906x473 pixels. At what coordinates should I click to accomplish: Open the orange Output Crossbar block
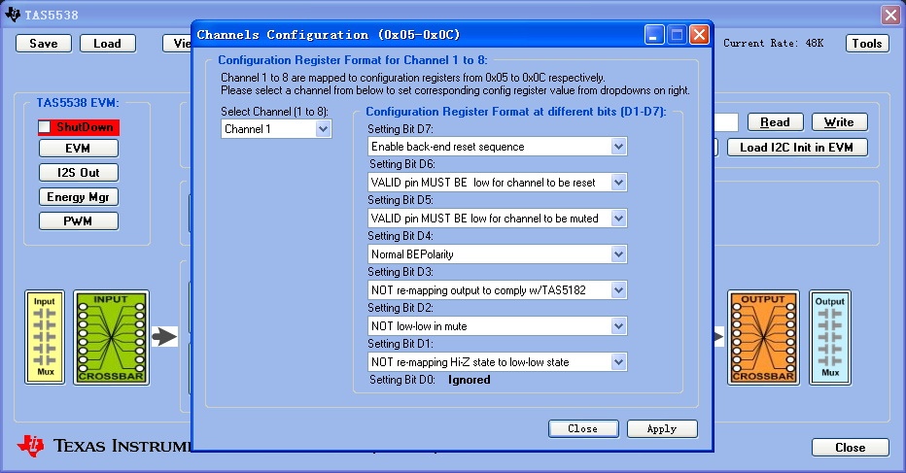tap(763, 337)
